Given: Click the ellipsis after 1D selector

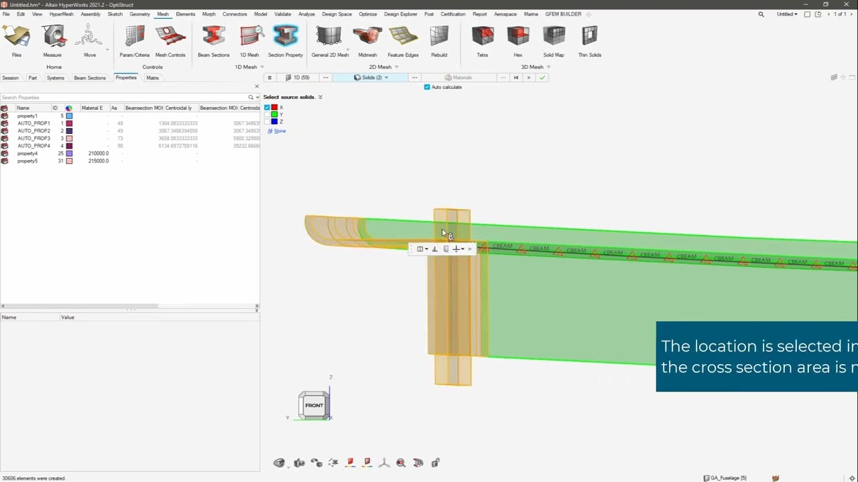Looking at the screenshot, I should click(326, 78).
